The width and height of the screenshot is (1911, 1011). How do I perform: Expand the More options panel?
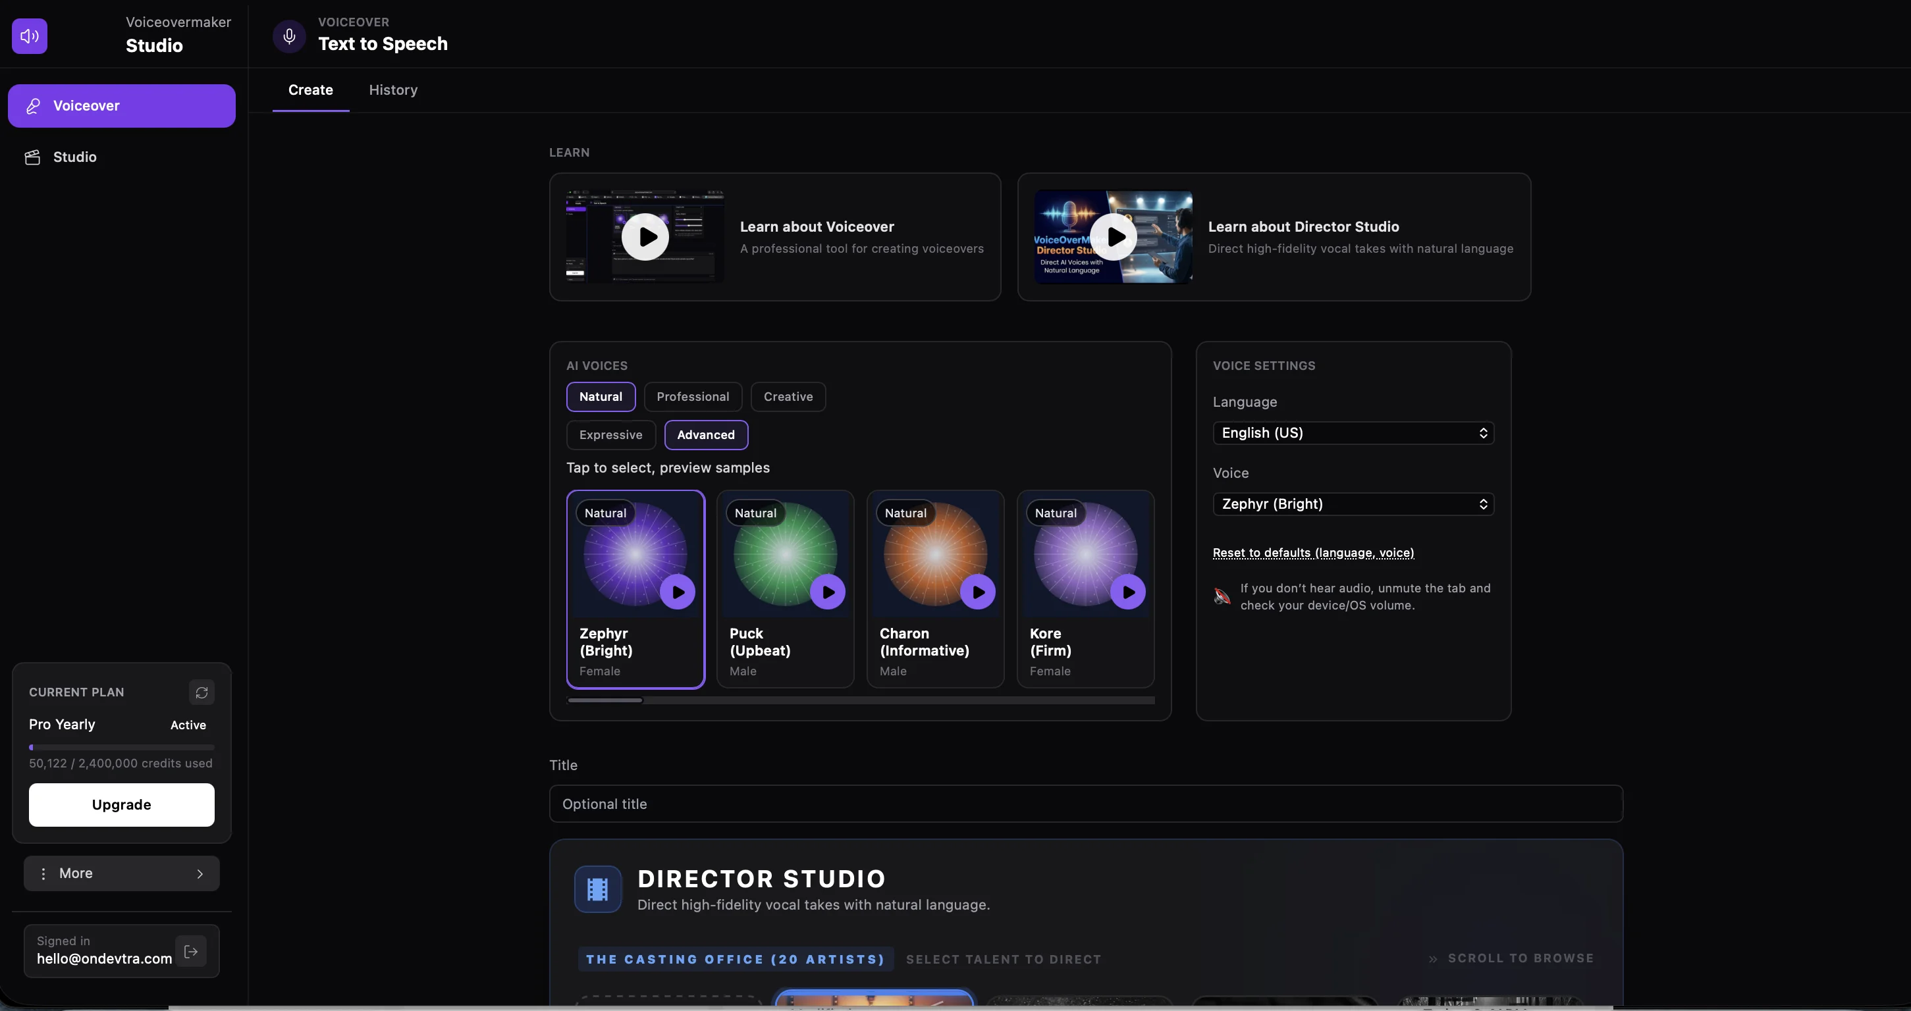[x=121, y=873]
